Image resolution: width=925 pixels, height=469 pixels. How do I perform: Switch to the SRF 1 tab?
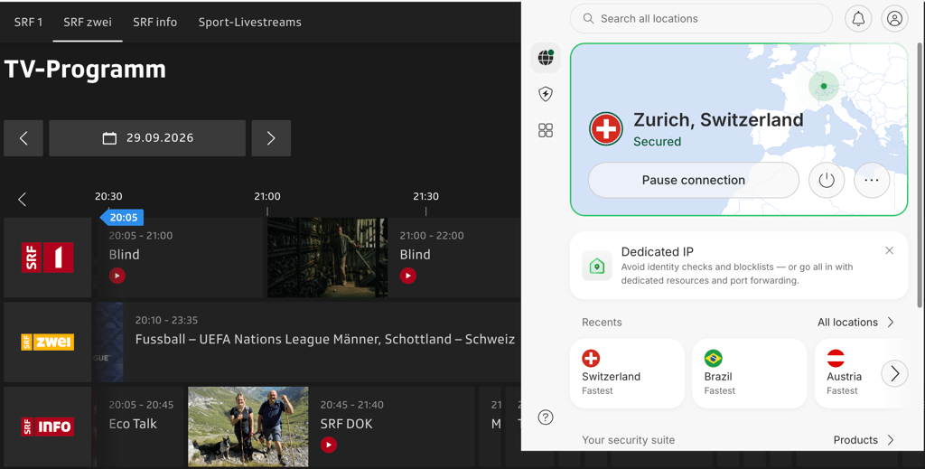(x=28, y=22)
